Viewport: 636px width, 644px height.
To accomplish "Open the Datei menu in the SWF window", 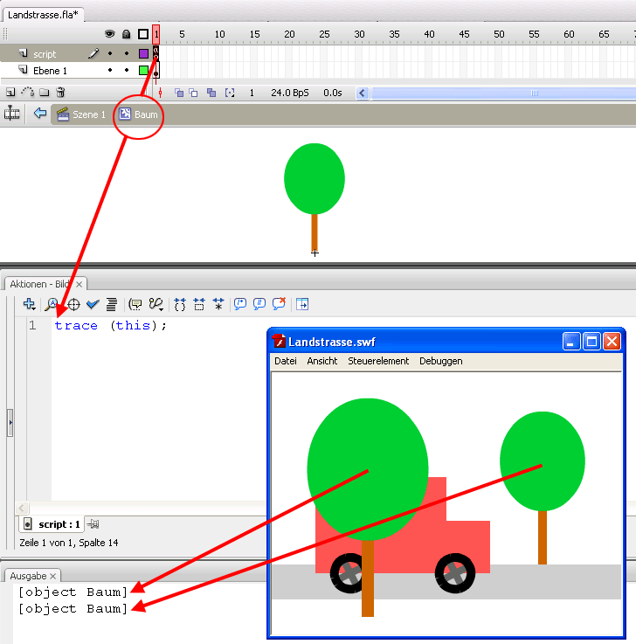I will tap(285, 361).
